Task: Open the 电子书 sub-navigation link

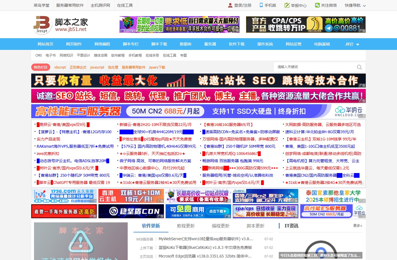Action: [x=50, y=55]
